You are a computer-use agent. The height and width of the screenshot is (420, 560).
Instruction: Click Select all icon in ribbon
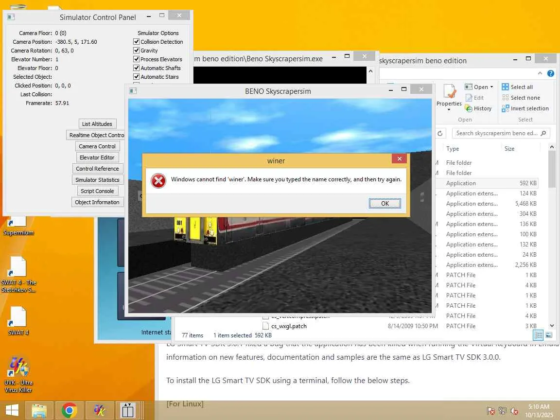(505, 87)
